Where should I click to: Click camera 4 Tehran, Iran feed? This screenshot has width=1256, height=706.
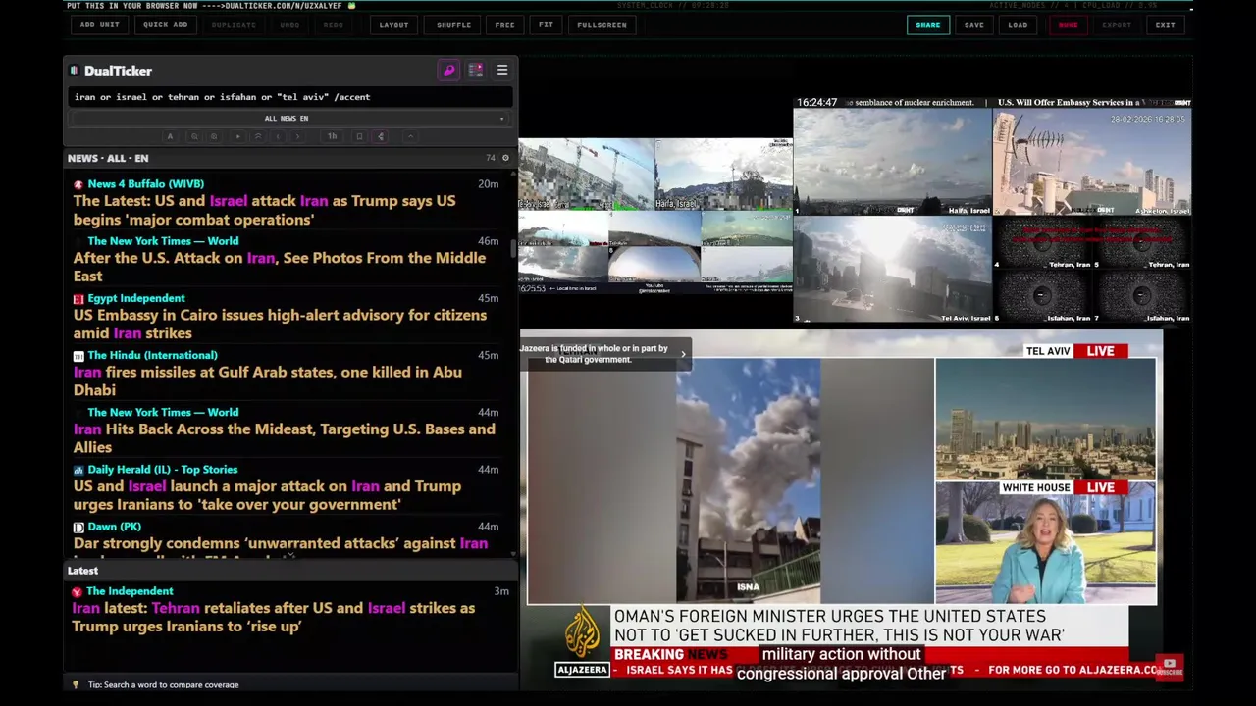pyautogui.click(x=1042, y=243)
